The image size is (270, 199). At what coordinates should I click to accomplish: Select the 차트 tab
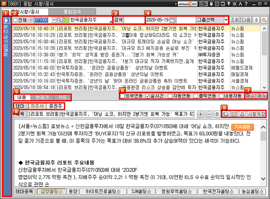tap(62, 97)
